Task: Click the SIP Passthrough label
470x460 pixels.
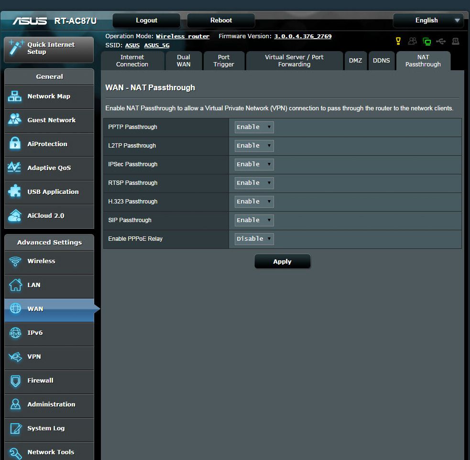Action: (x=130, y=220)
